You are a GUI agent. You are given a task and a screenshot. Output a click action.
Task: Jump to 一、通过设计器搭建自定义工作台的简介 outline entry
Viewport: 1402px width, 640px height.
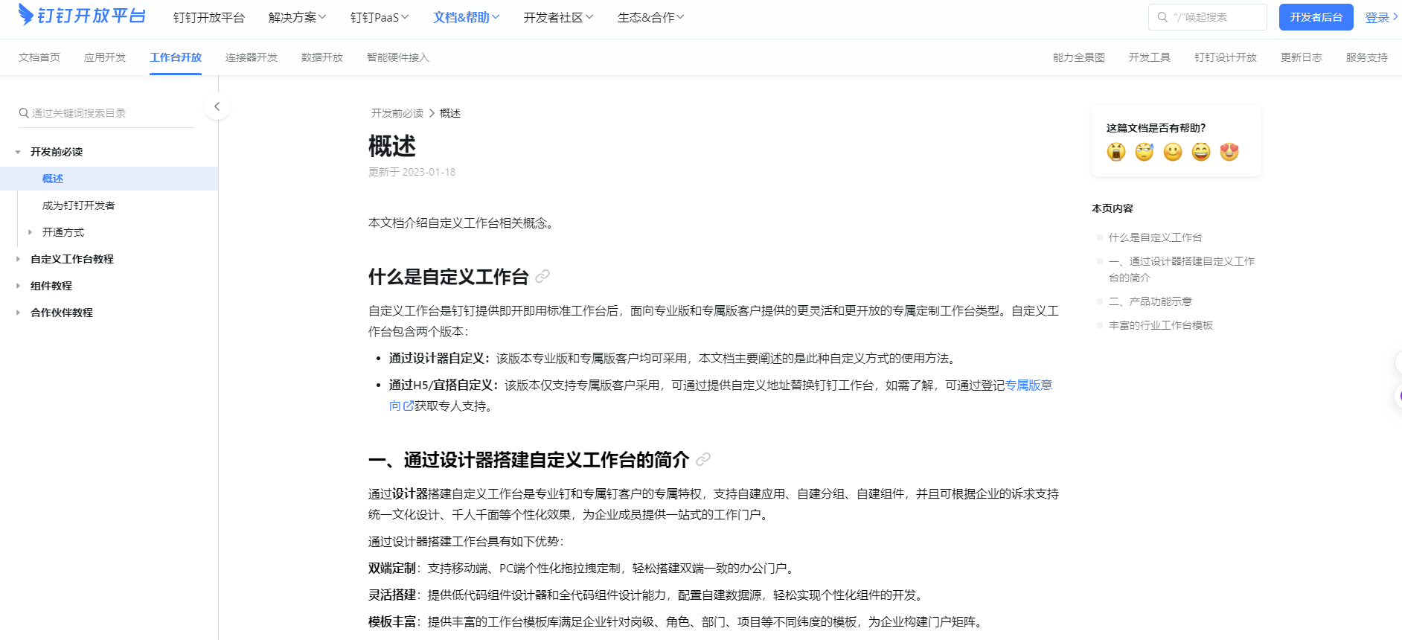1182,269
